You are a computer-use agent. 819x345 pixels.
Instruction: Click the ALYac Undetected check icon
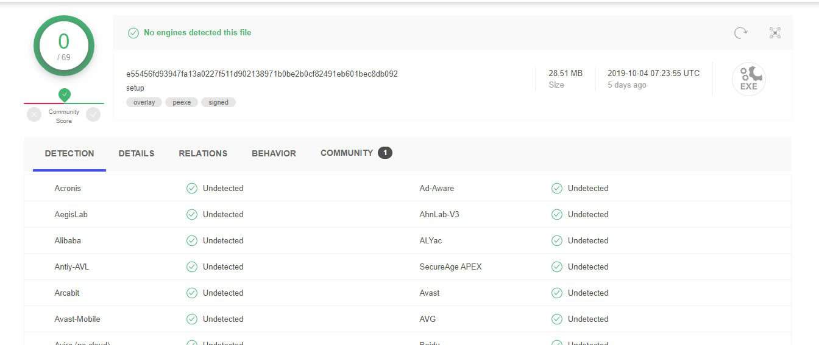click(x=557, y=240)
